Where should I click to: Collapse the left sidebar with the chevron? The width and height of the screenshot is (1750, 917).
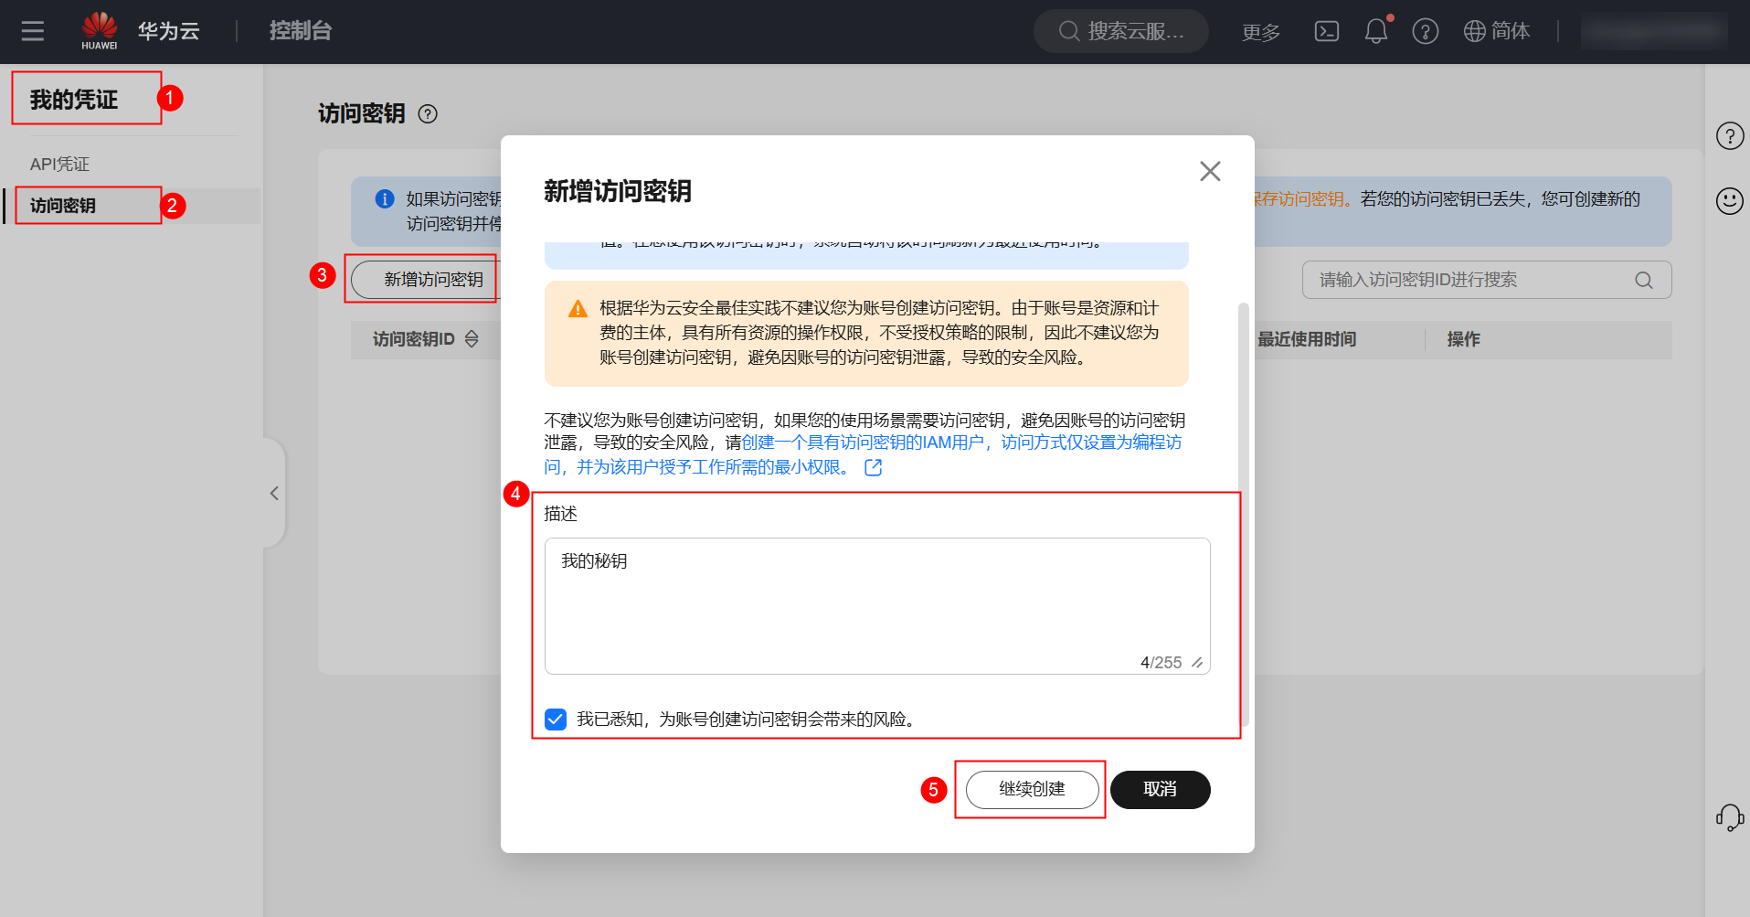click(274, 493)
